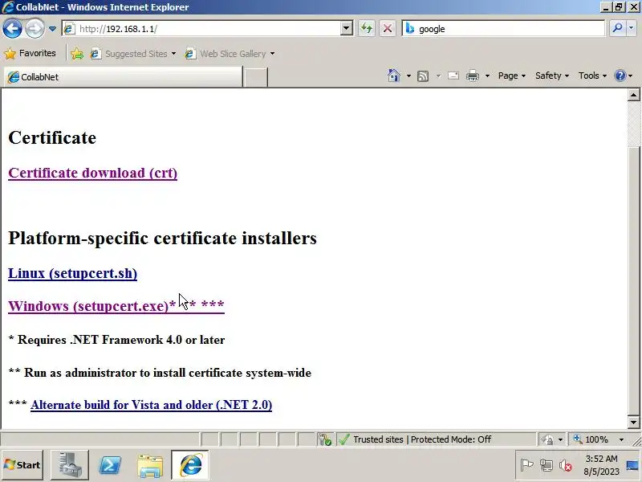Open the Page menu

[x=512, y=76]
